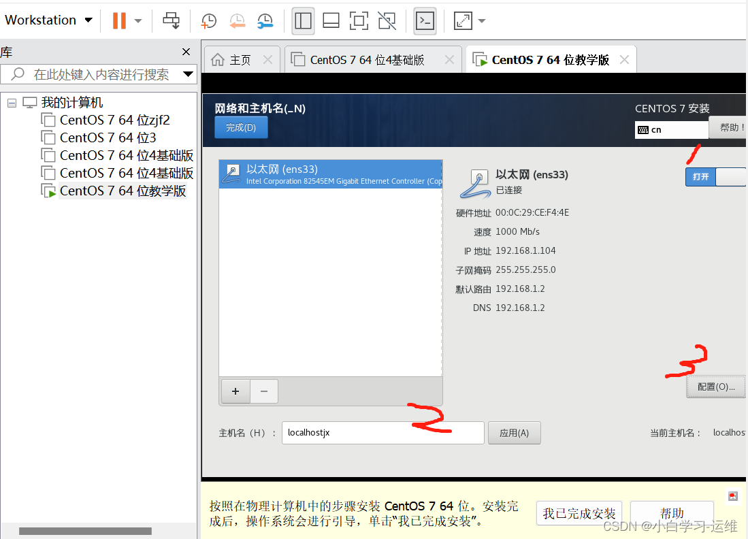
Task: Select CentOS 7 64 位zjf2 in the library
Action: click(114, 120)
